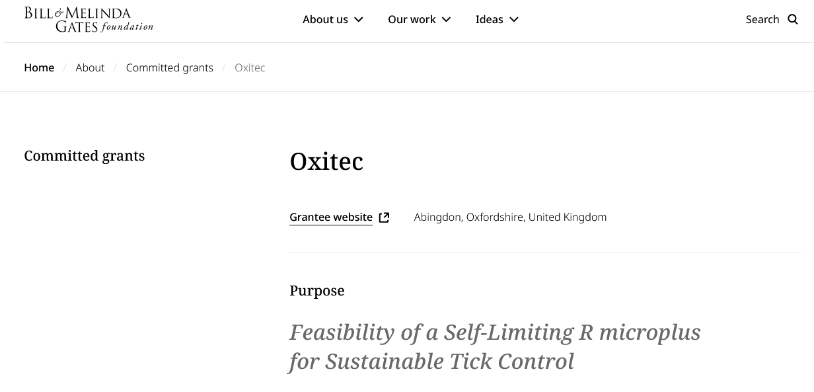814x392 pixels.
Task: Click the search magnifier icon
Action: pyautogui.click(x=793, y=19)
